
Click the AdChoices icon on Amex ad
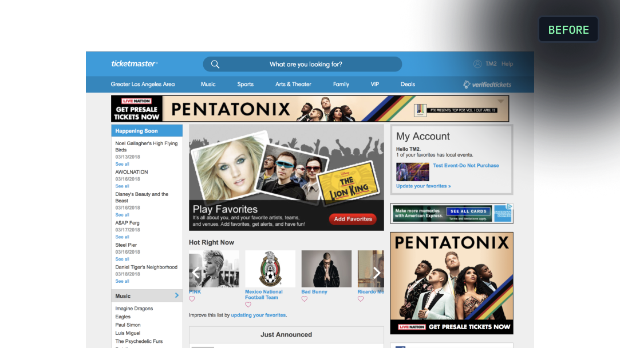(510, 206)
